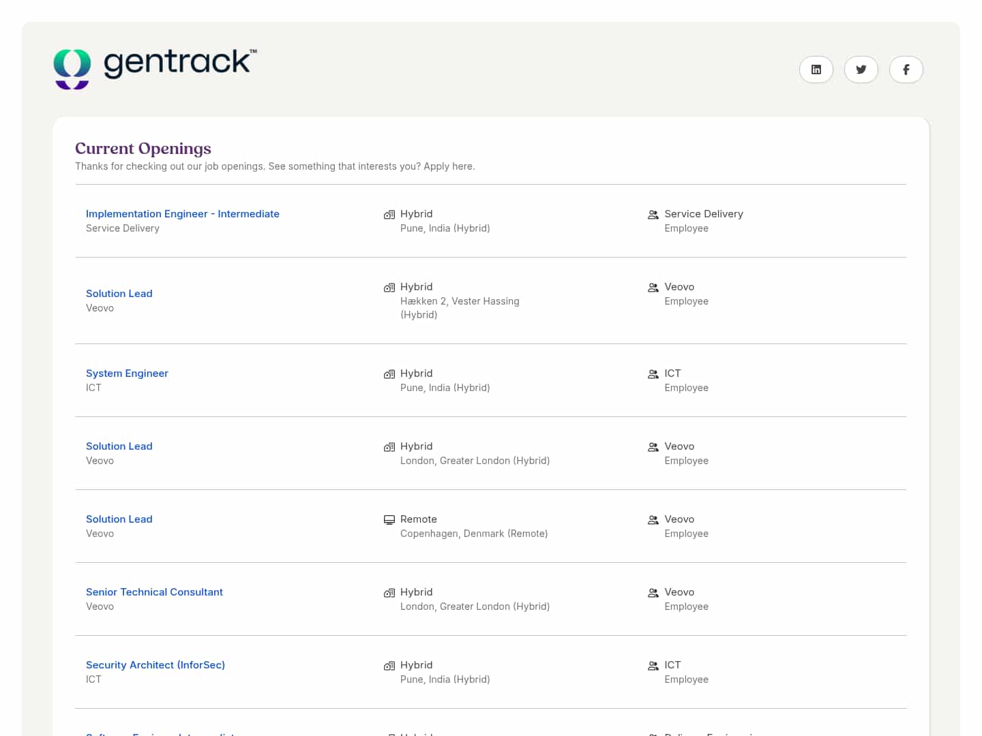Open the Gentrack LinkedIn page icon
Screen dimensions: 982x736
tap(816, 70)
